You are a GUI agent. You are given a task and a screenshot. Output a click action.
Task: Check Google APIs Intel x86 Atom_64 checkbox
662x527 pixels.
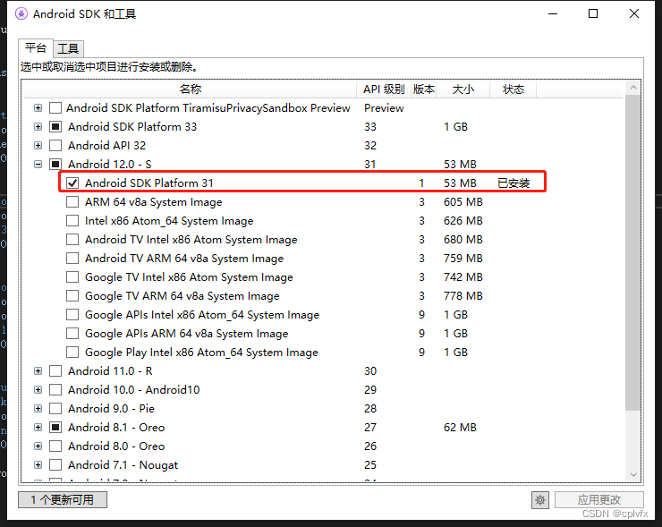pyautogui.click(x=72, y=315)
